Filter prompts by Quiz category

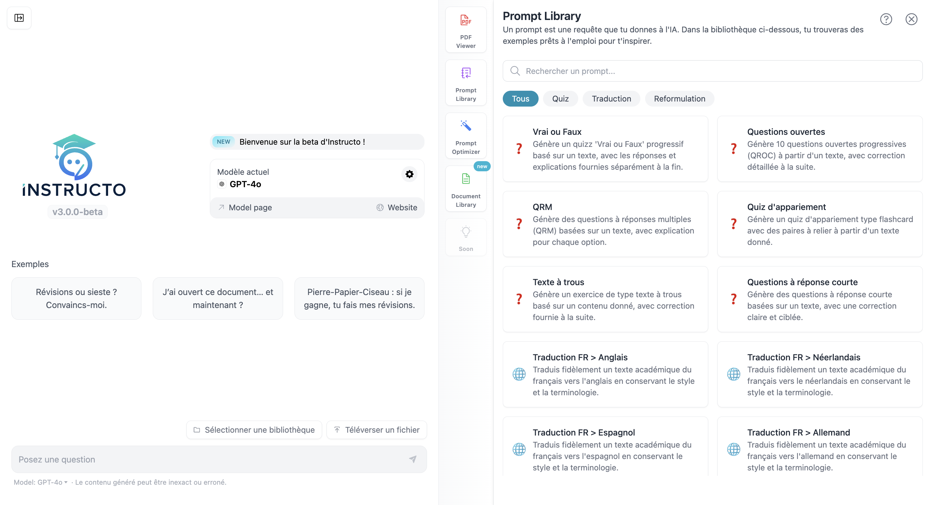[560, 99]
